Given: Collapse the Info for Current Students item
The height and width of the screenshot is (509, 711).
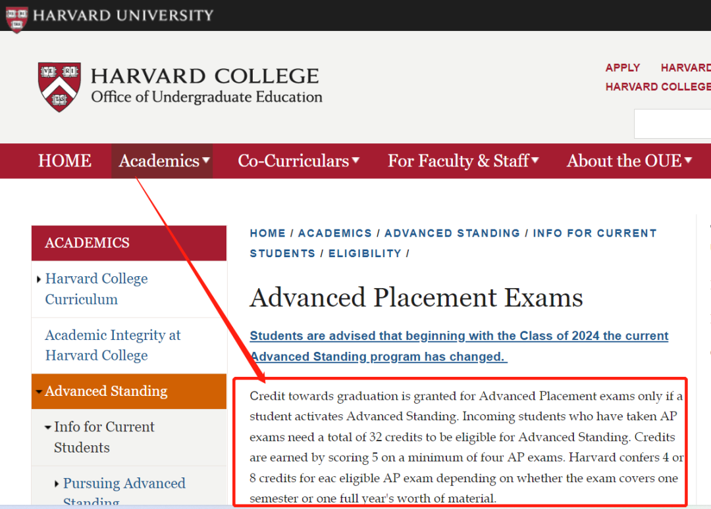Looking at the screenshot, I should coord(48,427).
